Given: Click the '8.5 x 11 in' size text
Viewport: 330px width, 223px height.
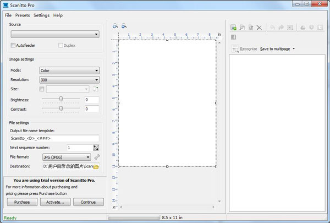Looking at the screenshot, I should (172, 217).
